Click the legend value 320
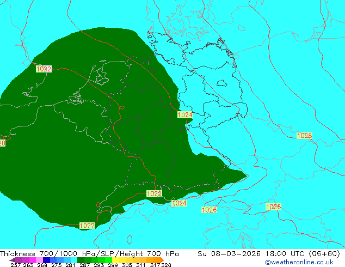Viewport: 345px width, 267px height. coord(166,265)
